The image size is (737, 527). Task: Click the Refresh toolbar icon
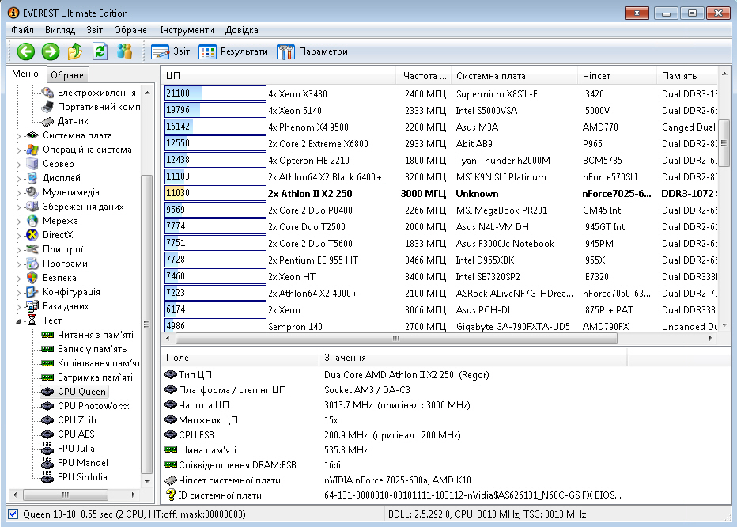[x=100, y=51]
